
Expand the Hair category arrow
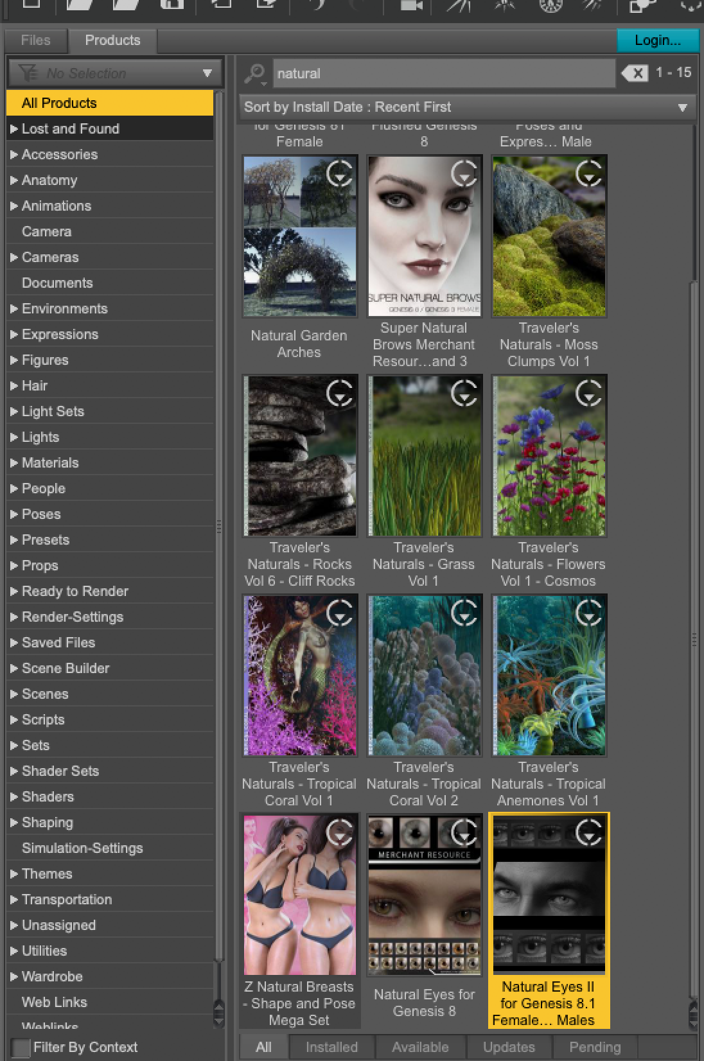coord(14,385)
